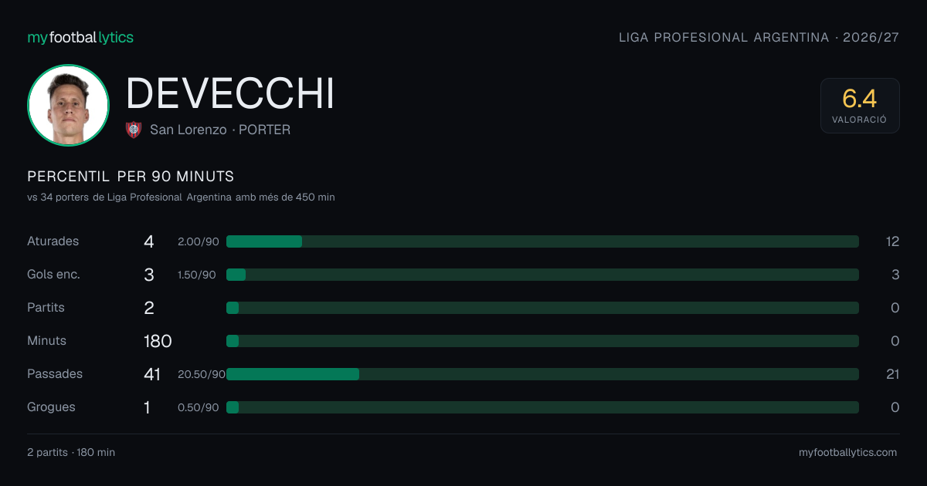Click the San Lorenzo · PORTER text

point(220,130)
